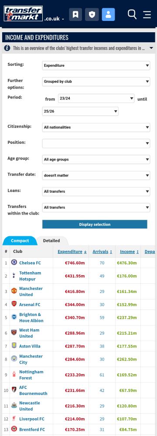Click the info icon beside overview text
157x436 pixels.
7,48
